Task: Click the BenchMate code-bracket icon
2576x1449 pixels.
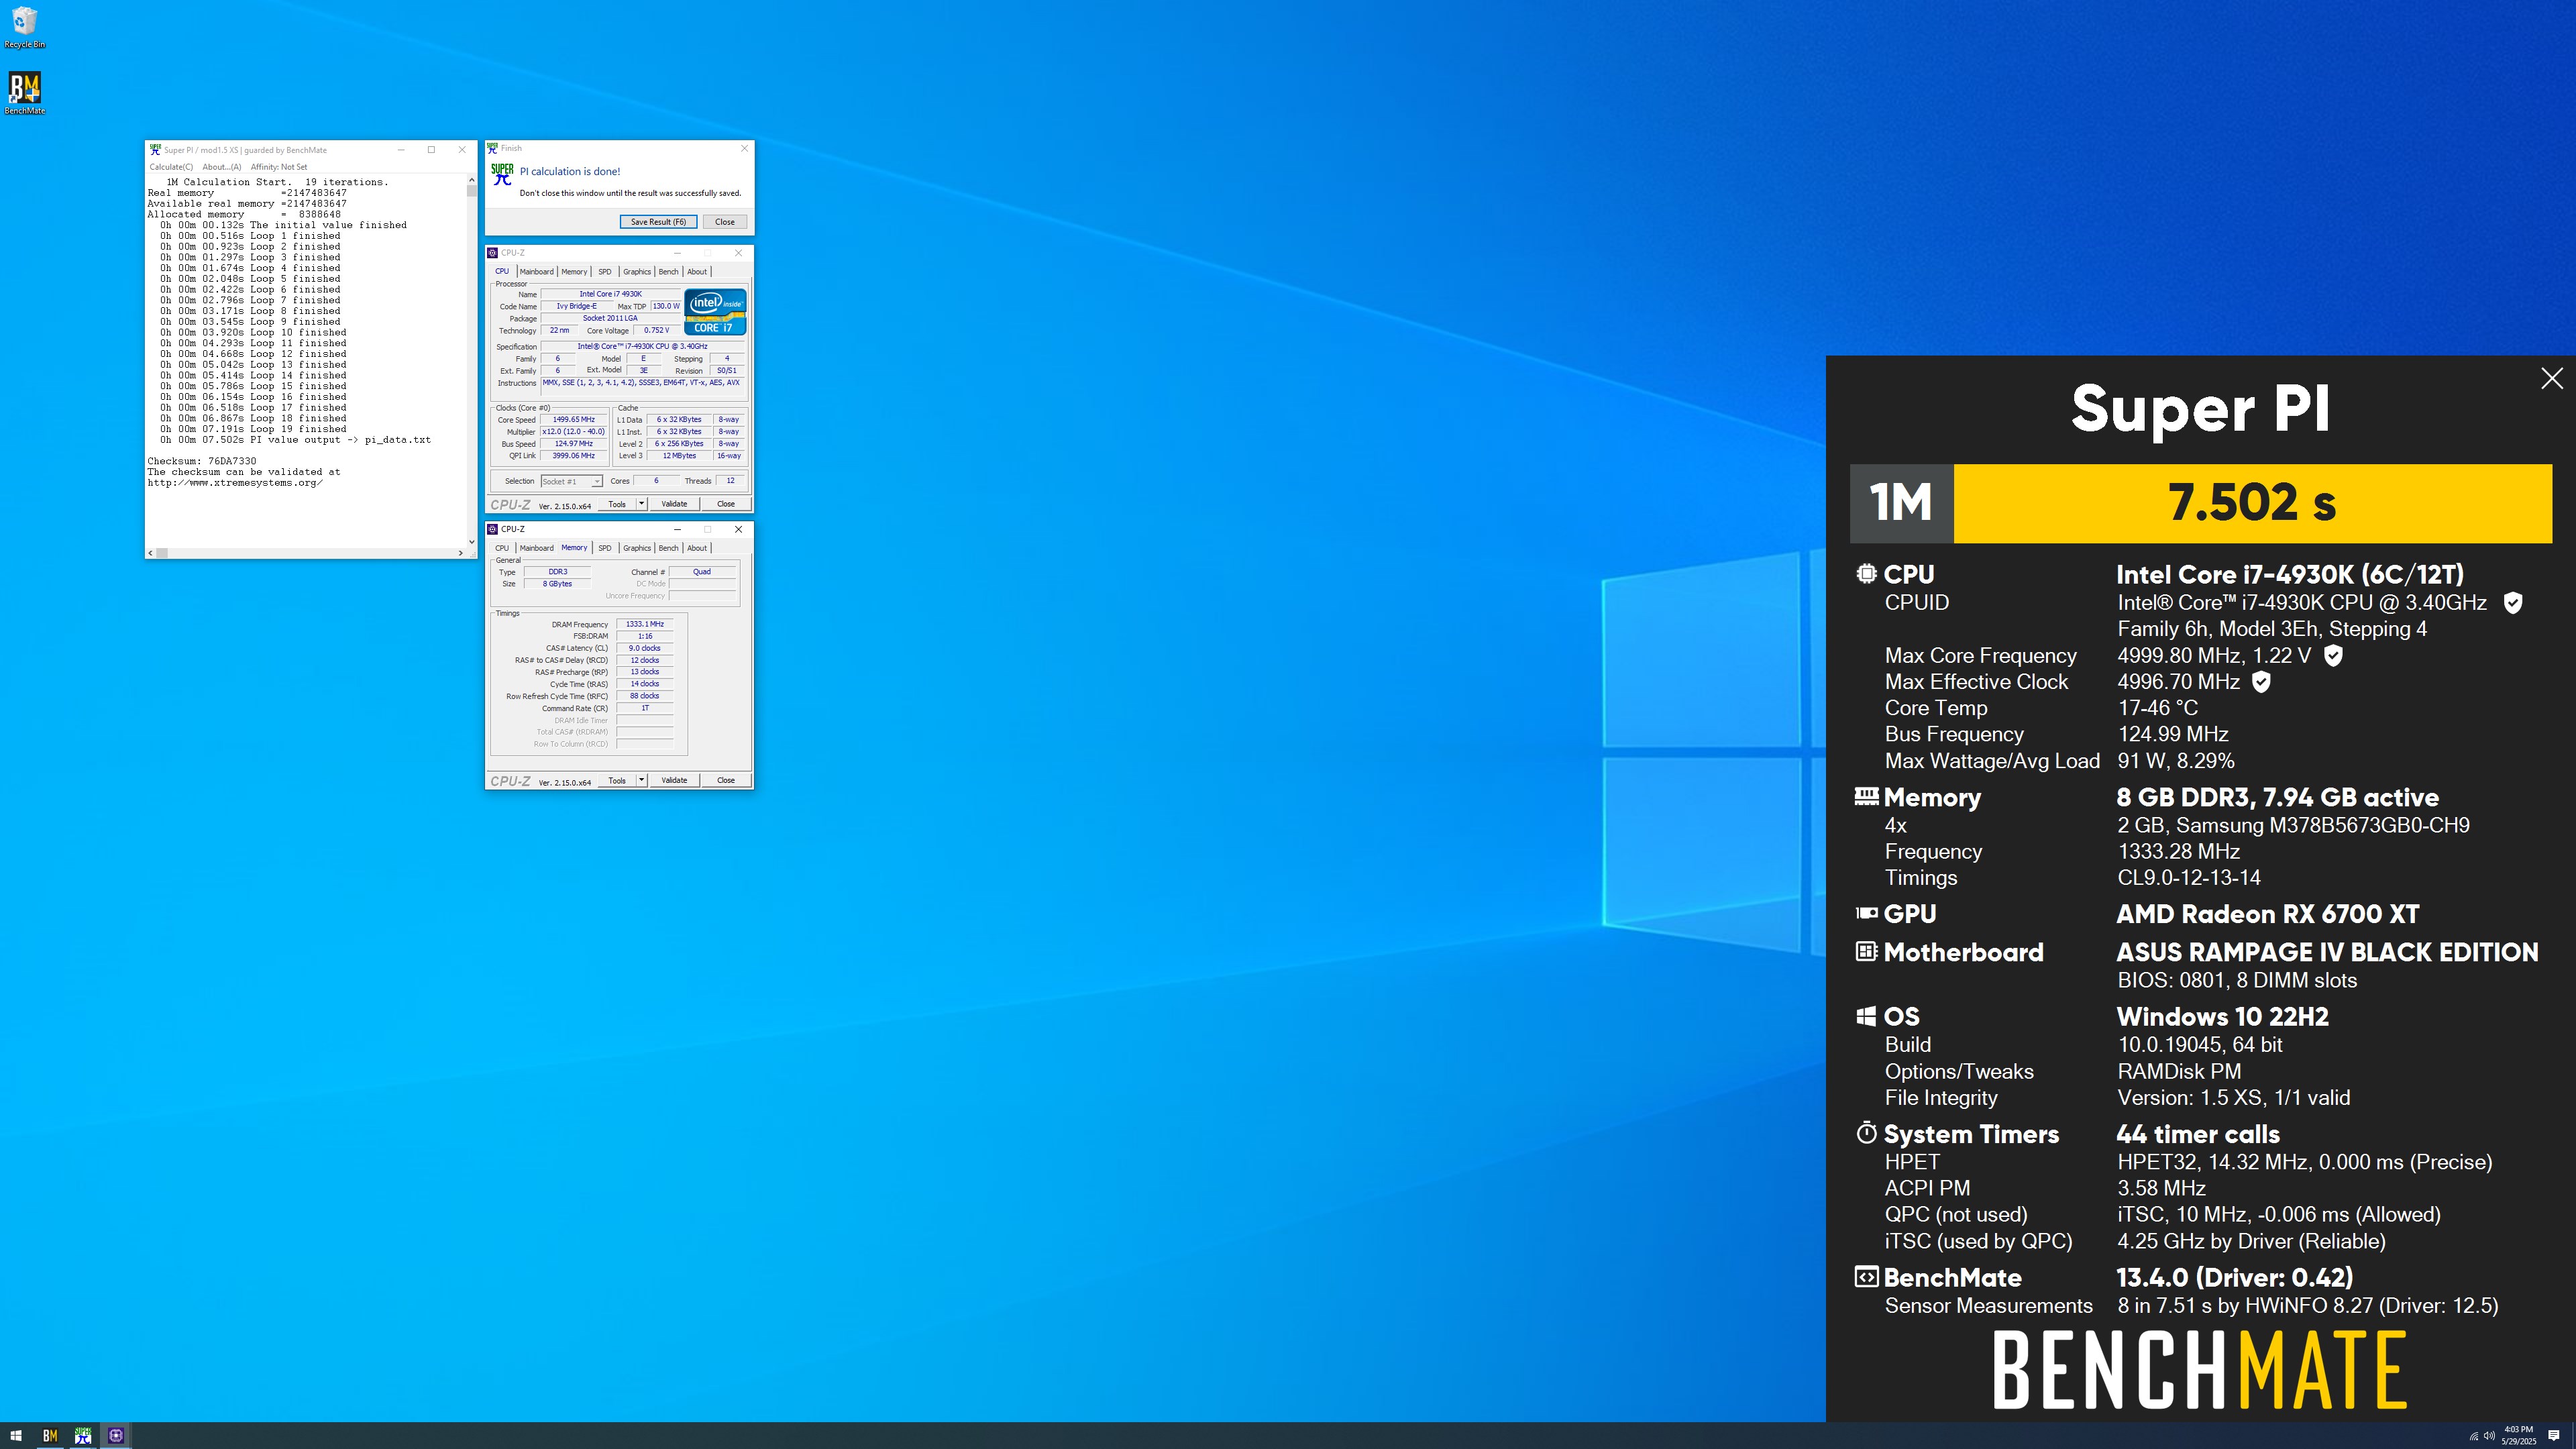Action: click(1866, 1277)
